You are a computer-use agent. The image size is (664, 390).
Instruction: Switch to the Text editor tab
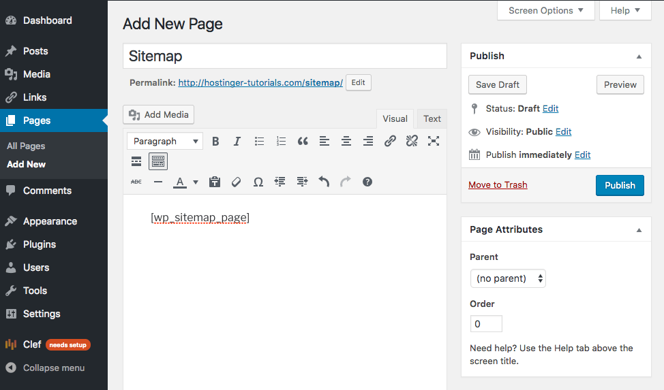pyautogui.click(x=432, y=118)
